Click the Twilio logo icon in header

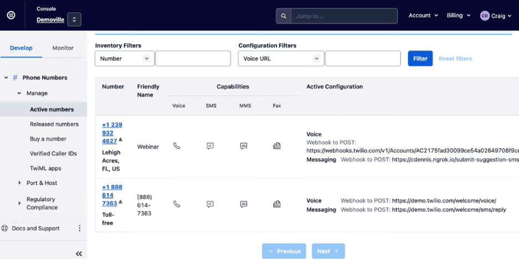pos(11,15)
